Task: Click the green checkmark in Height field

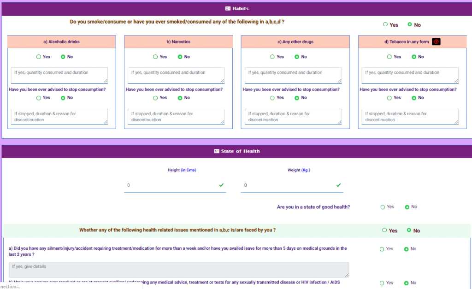Action: click(x=221, y=185)
